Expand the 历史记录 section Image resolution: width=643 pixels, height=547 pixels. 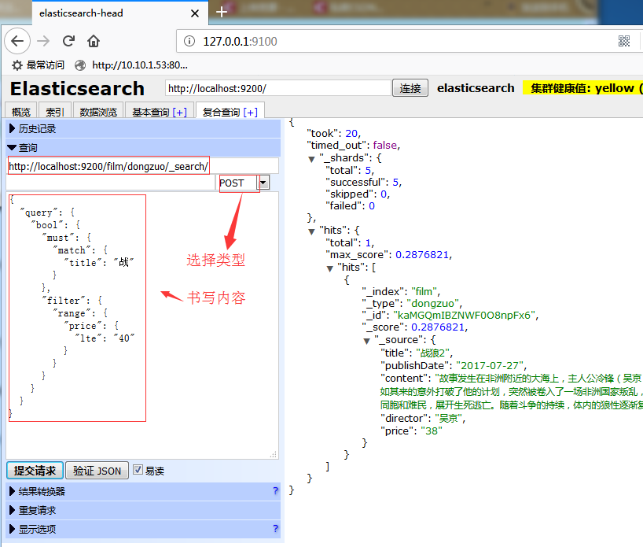coord(144,128)
